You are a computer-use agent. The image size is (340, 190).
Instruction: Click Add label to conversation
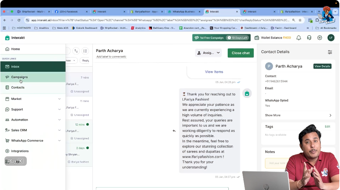[x=111, y=57]
